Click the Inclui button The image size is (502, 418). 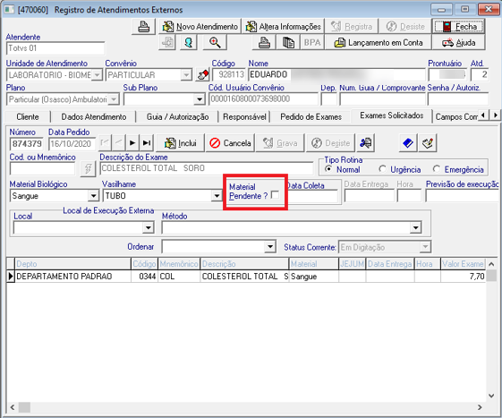click(180, 143)
